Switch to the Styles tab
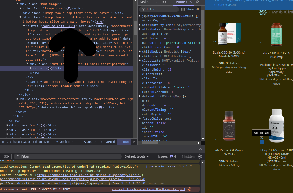293x193 pixels. click(145, 2)
